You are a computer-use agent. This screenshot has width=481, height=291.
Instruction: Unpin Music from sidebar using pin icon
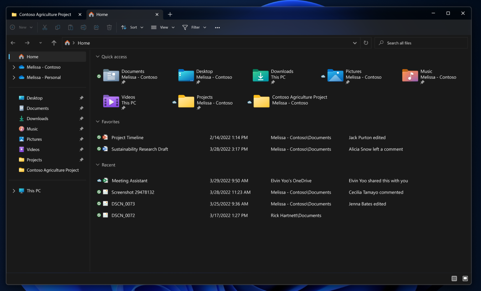click(x=81, y=129)
